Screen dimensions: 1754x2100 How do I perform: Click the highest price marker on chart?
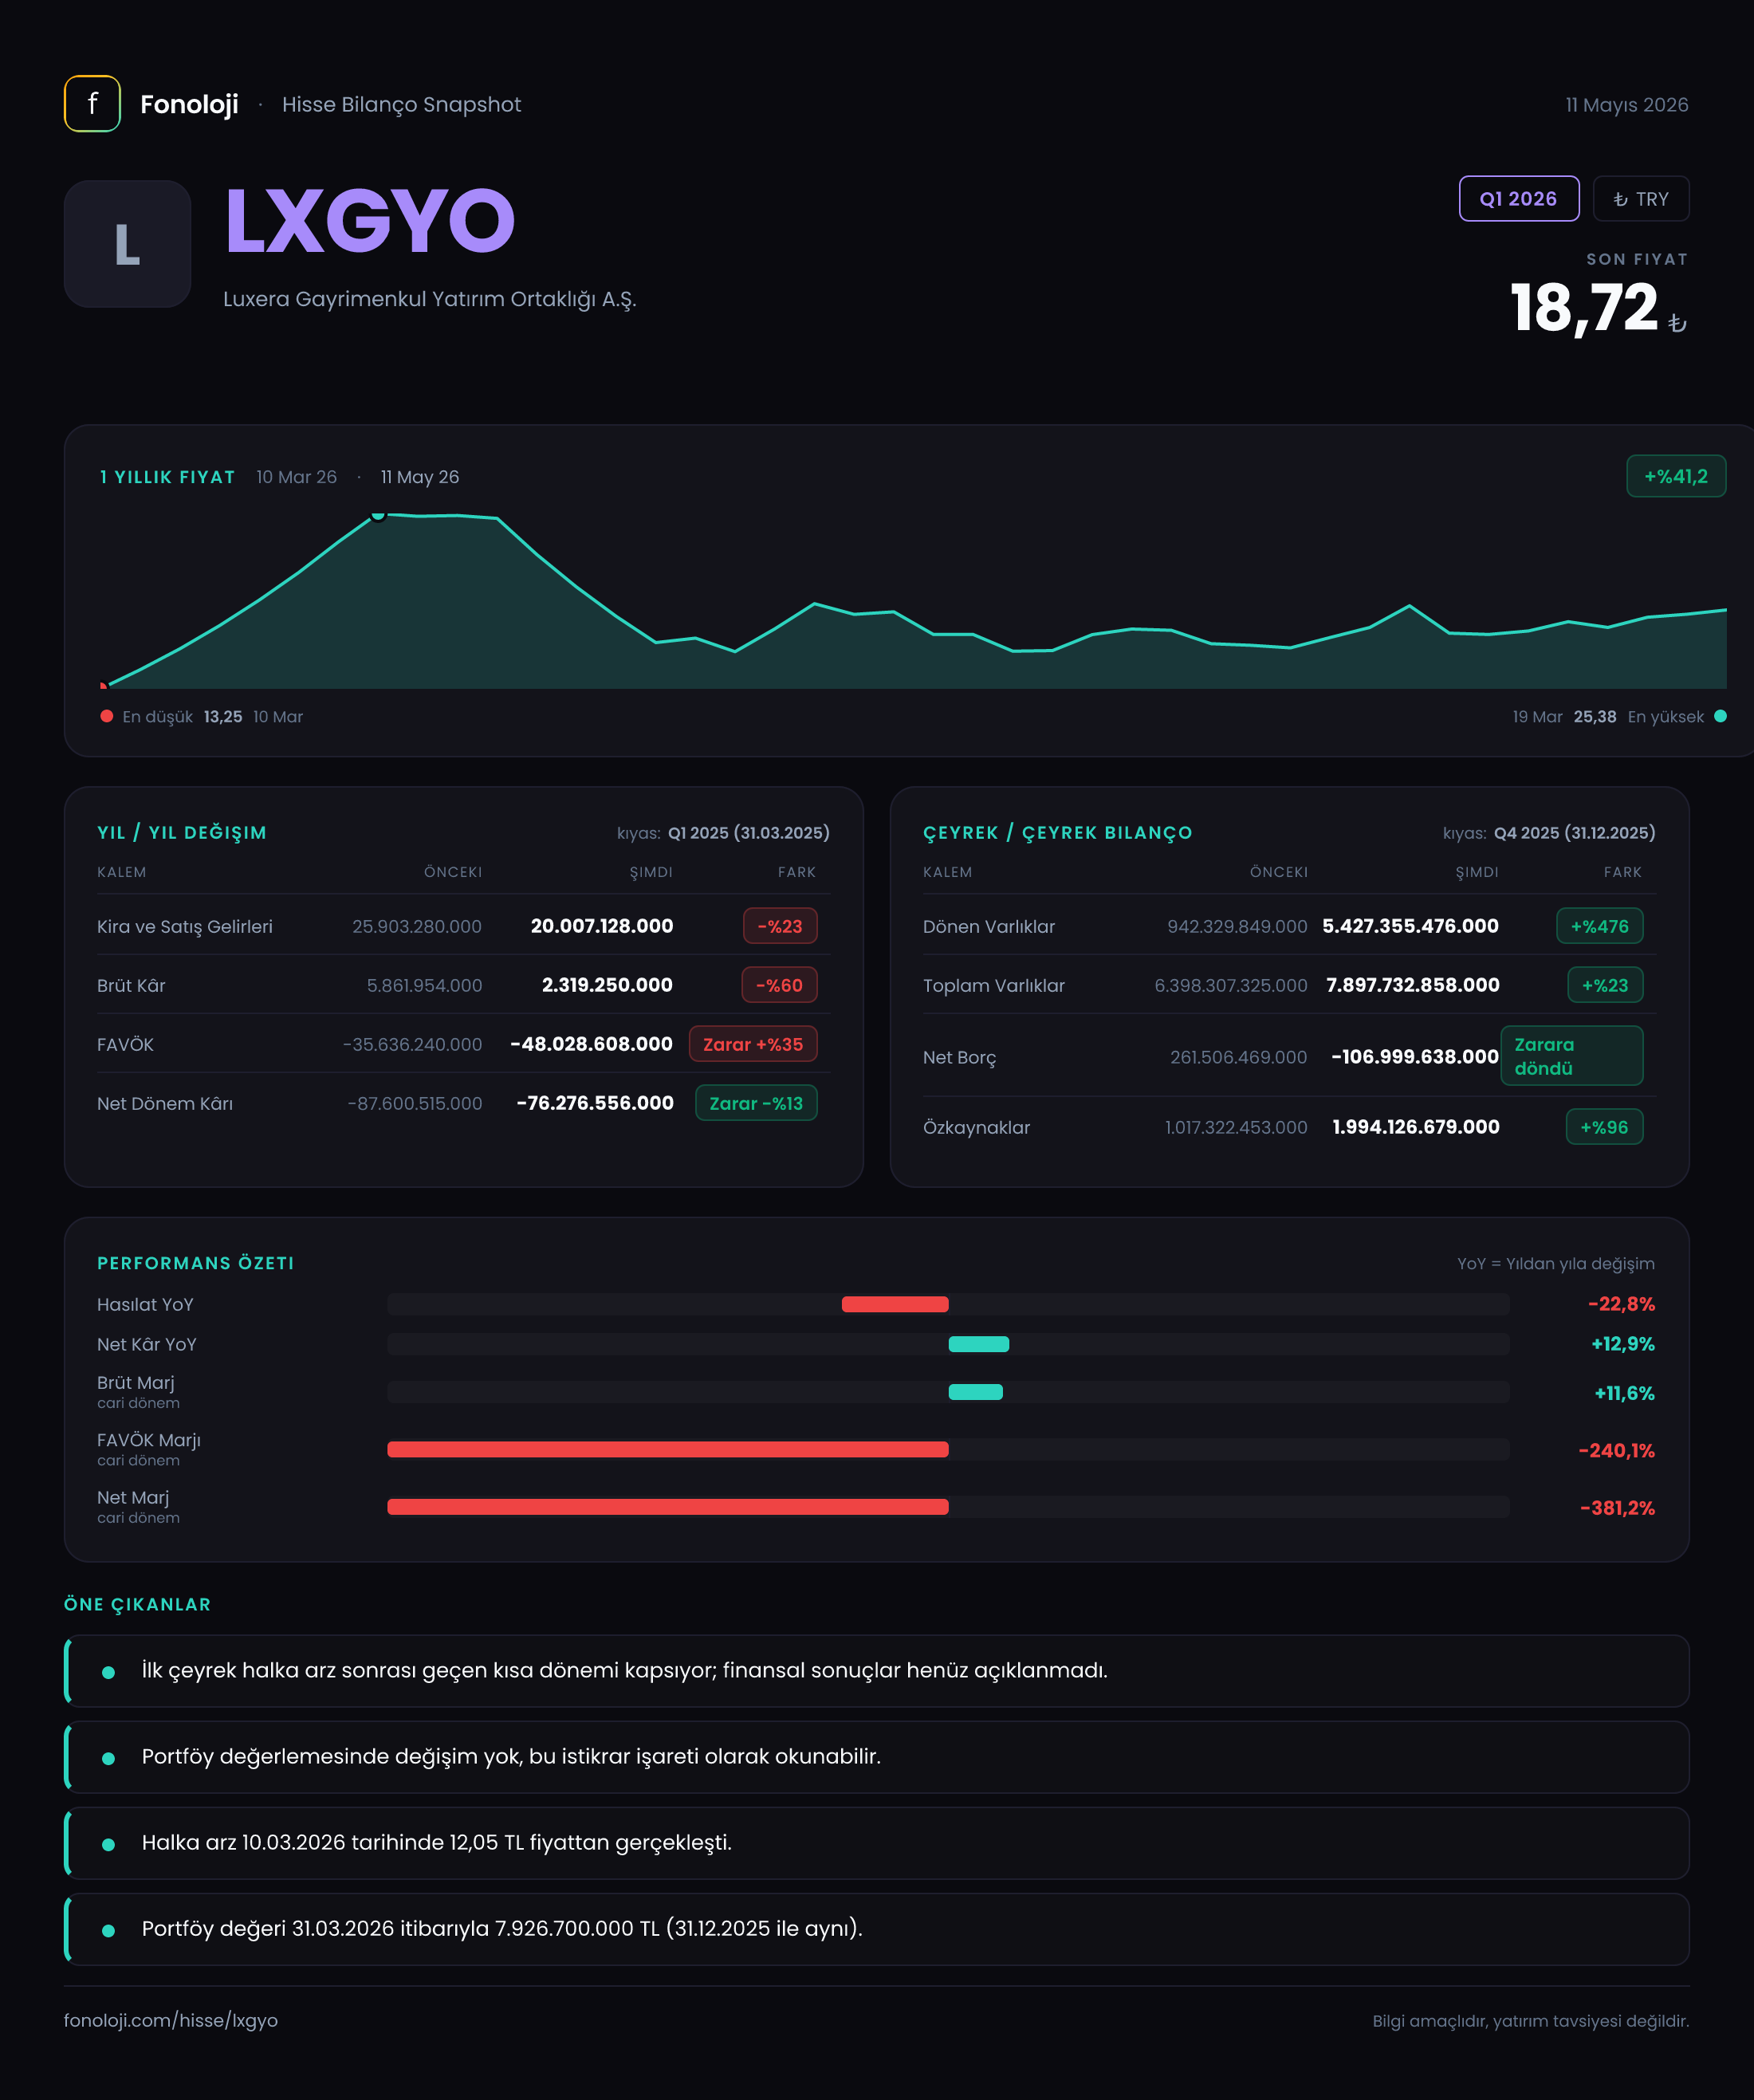(x=378, y=515)
